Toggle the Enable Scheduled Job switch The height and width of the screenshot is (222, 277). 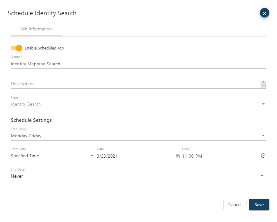point(17,48)
